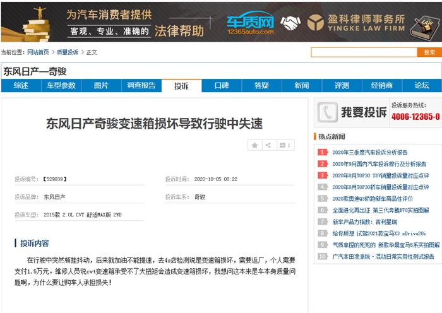This screenshot has width=442, height=313.
Task: Open the 经销商 tab
Action: tap(381, 86)
